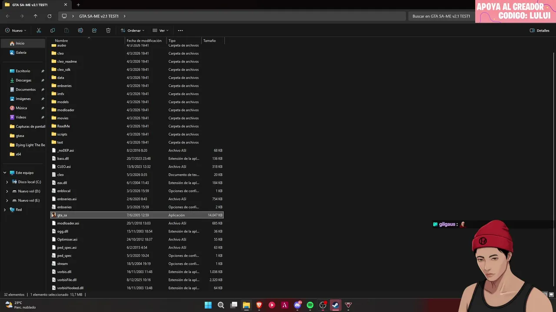Select the stream config file
This screenshot has height=312, width=556.
click(137, 263)
